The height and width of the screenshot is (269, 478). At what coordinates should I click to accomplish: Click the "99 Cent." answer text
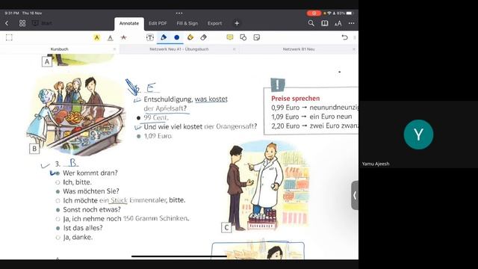[x=156, y=117]
